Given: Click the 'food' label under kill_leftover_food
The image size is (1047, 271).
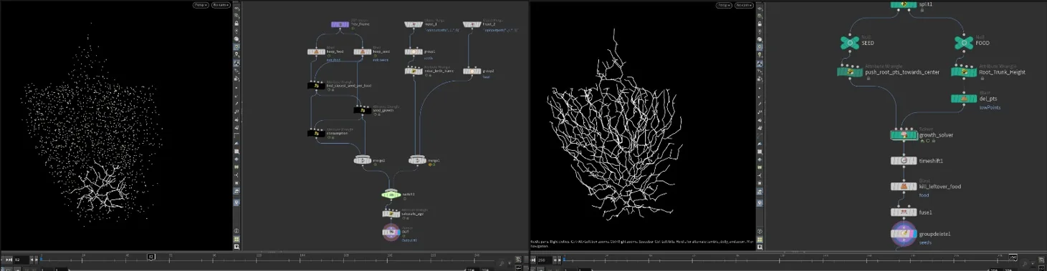Looking at the screenshot, I should (924, 194).
